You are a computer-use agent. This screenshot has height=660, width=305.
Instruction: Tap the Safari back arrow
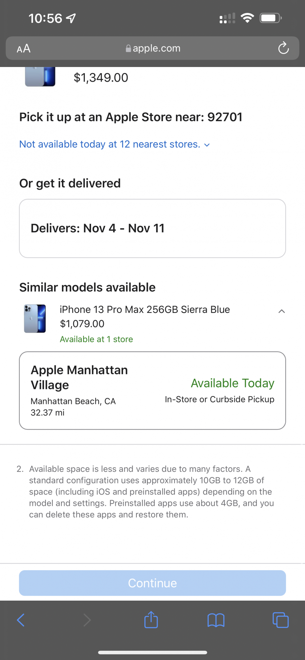[x=21, y=620]
